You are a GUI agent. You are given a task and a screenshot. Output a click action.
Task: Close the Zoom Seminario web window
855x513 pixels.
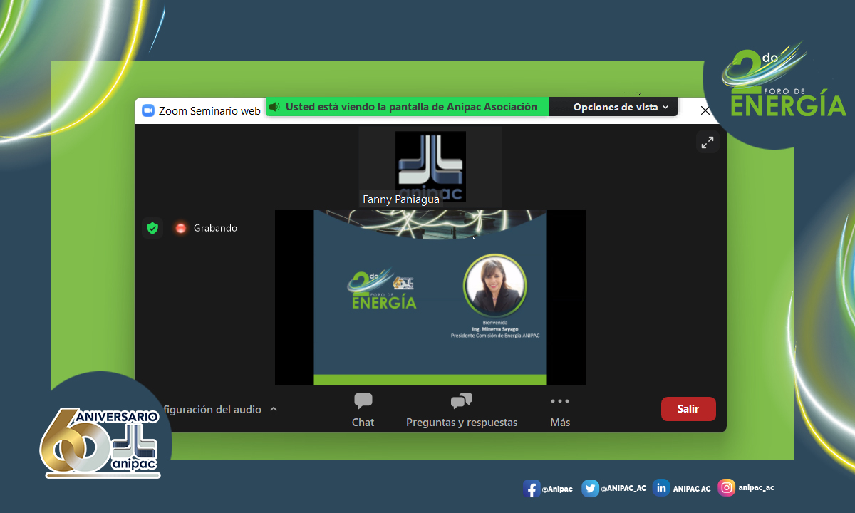tap(705, 111)
